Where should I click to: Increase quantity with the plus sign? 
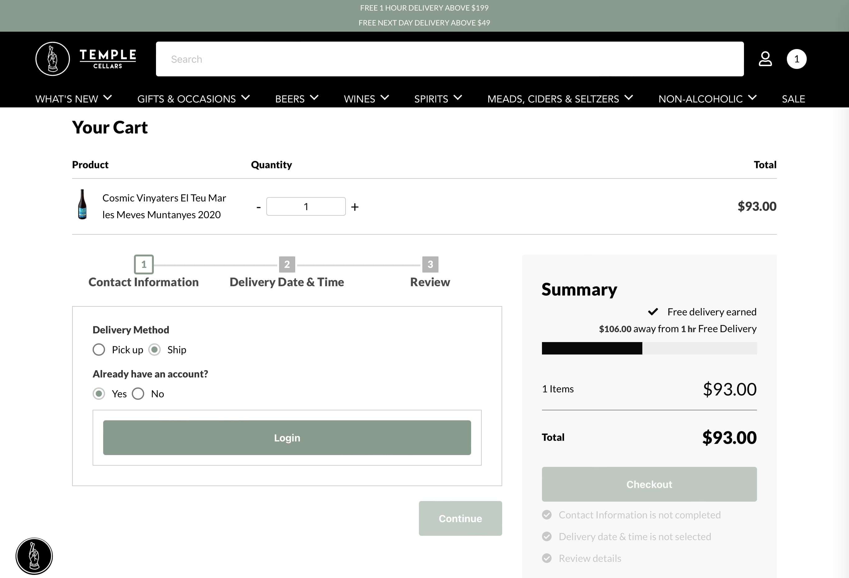tap(354, 207)
